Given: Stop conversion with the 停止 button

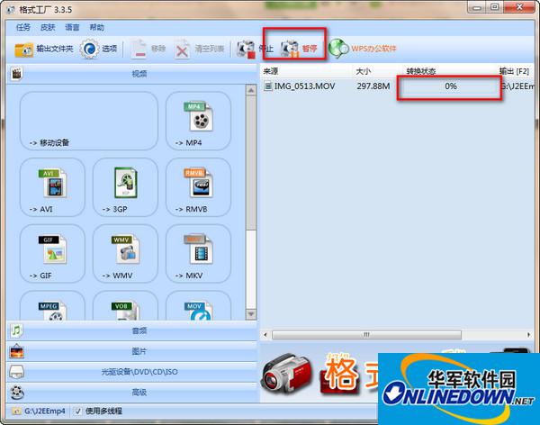Looking at the screenshot, I should coord(255,49).
